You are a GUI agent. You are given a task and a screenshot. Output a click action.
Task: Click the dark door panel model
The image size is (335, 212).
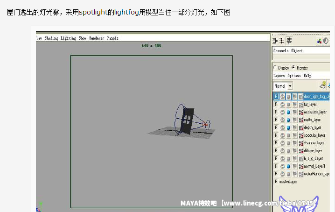pyautogui.click(x=187, y=121)
